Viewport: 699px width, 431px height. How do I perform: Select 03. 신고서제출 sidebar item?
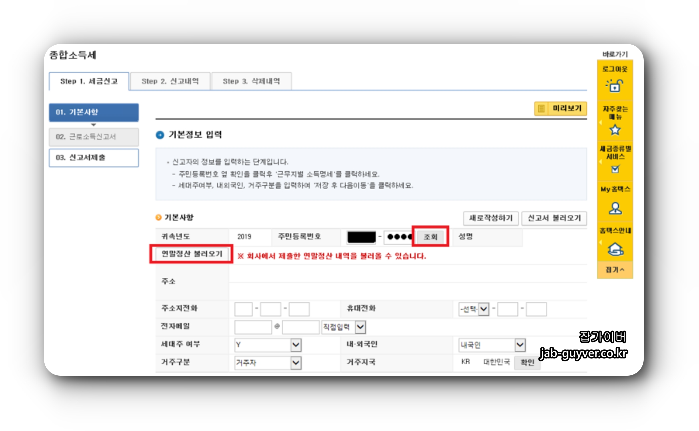pos(94,158)
